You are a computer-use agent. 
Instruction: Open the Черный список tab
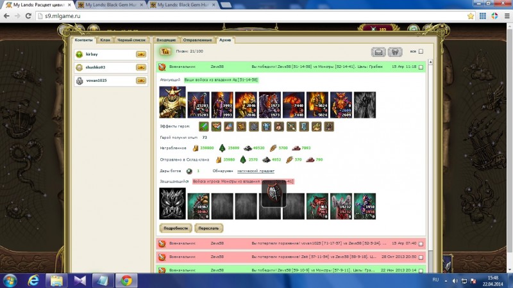tap(131, 40)
